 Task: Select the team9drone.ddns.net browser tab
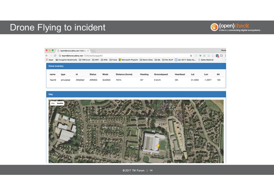click(72, 51)
